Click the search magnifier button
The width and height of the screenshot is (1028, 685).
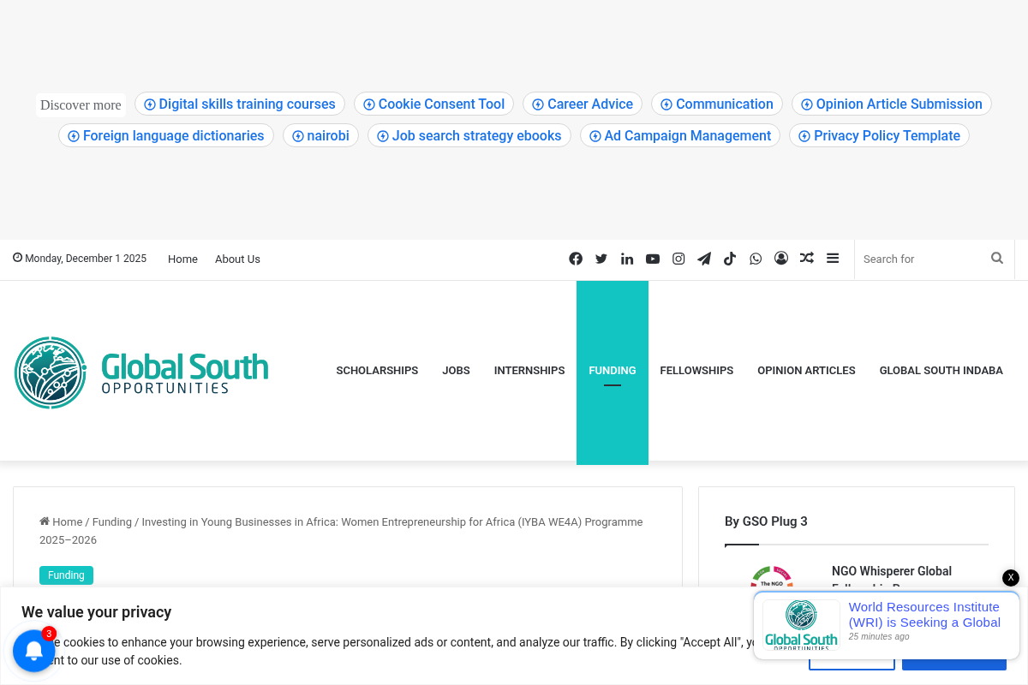click(x=997, y=259)
